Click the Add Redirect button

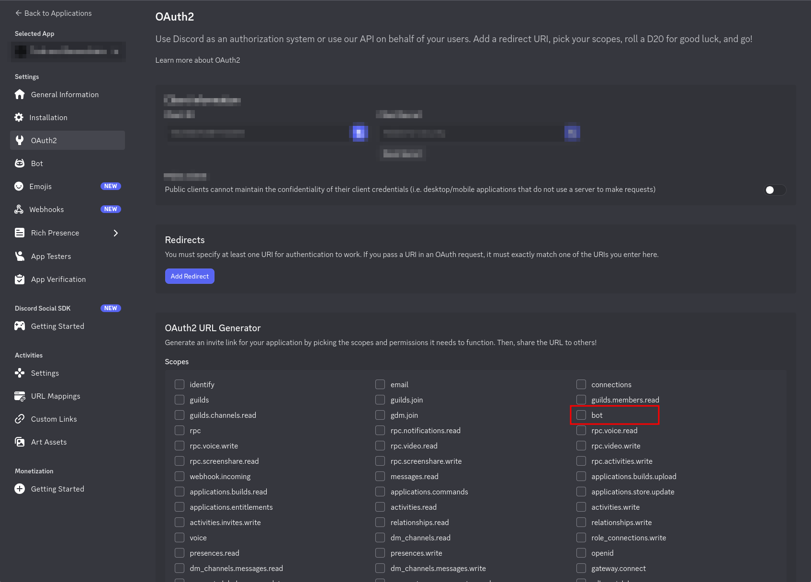pyautogui.click(x=190, y=276)
